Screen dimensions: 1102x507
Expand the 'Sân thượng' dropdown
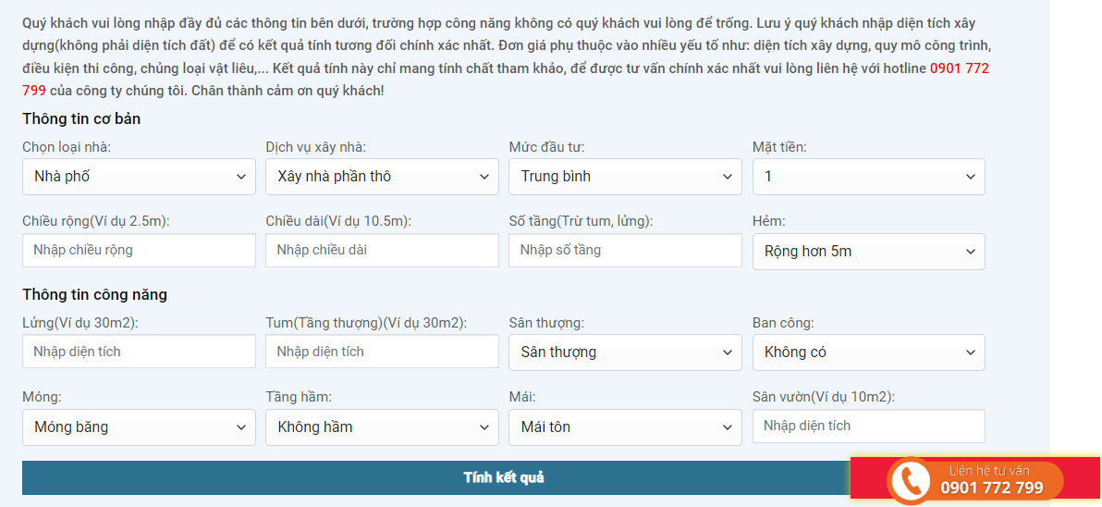point(625,352)
